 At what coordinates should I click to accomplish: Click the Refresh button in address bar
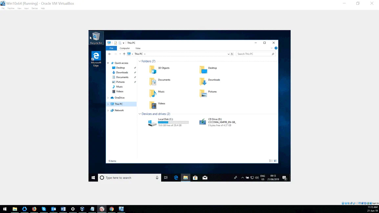232,54
